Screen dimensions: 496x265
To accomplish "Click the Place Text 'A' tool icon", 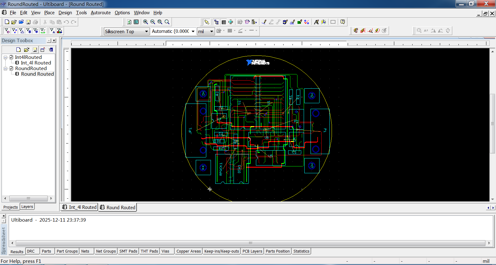I will coord(316,22).
